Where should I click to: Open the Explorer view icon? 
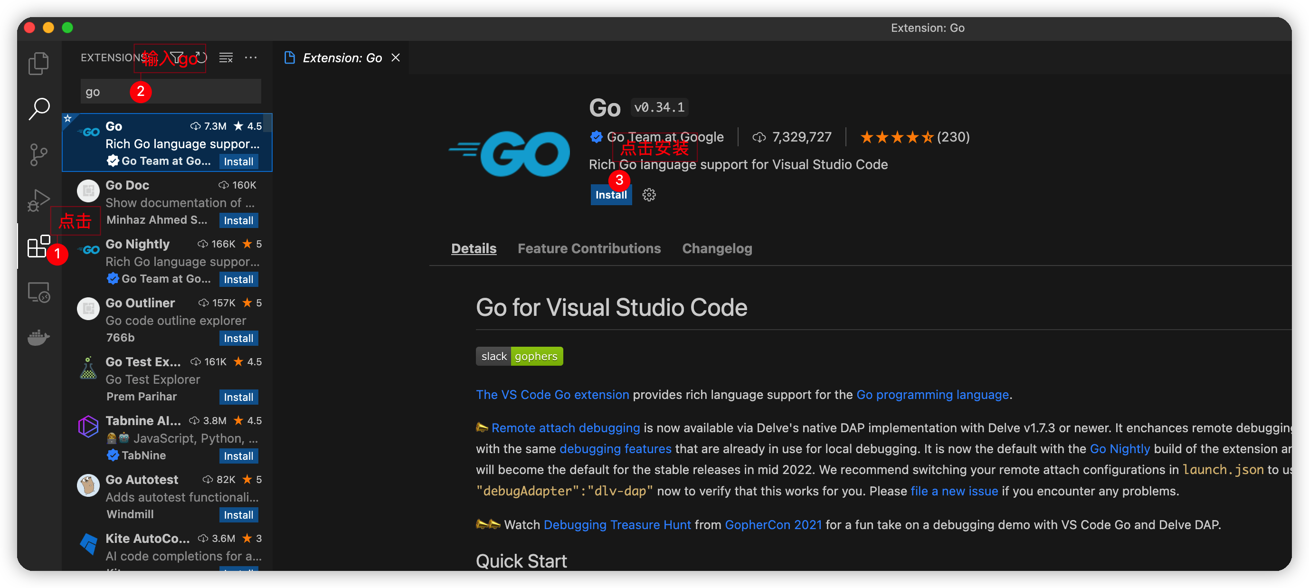click(x=38, y=63)
